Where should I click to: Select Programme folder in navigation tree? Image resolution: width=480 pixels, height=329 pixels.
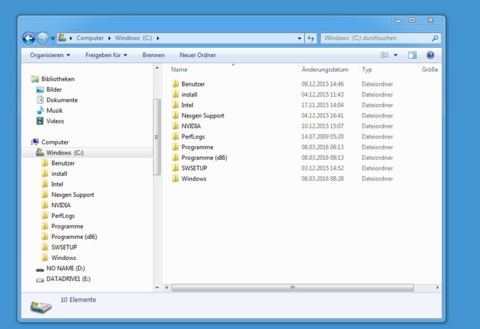[62, 226]
